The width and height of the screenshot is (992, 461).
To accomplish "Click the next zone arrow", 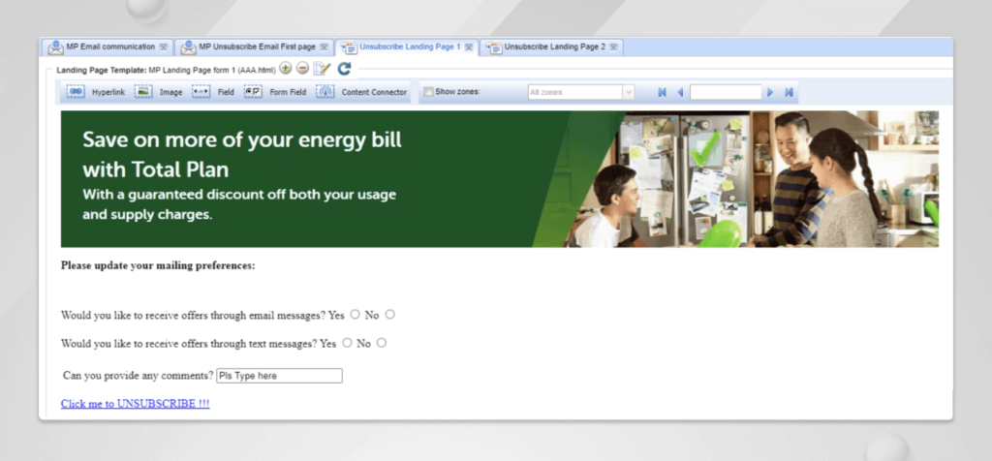I will 770,92.
